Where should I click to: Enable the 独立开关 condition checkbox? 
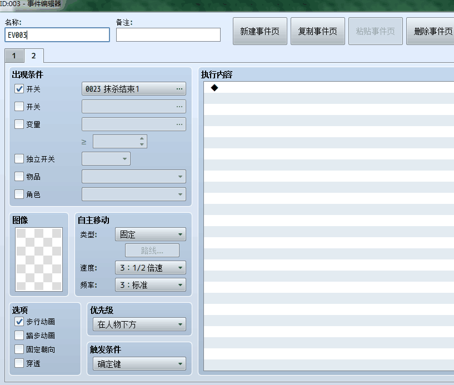tap(19, 159)
